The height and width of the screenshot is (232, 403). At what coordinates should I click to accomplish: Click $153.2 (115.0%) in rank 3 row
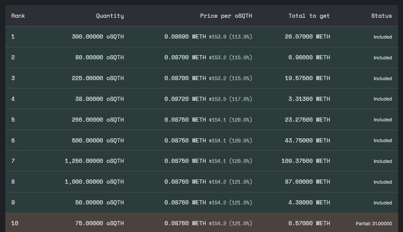point(231,78)
